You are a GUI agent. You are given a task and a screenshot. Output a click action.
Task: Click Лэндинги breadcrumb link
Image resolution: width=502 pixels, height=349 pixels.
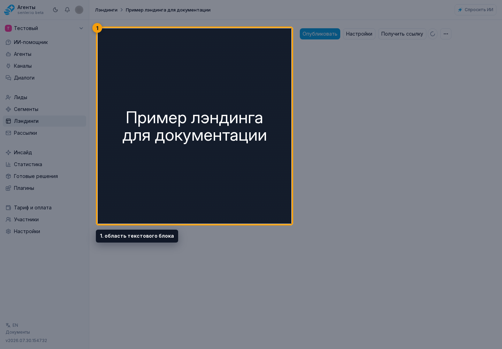(x=106, y=10)
